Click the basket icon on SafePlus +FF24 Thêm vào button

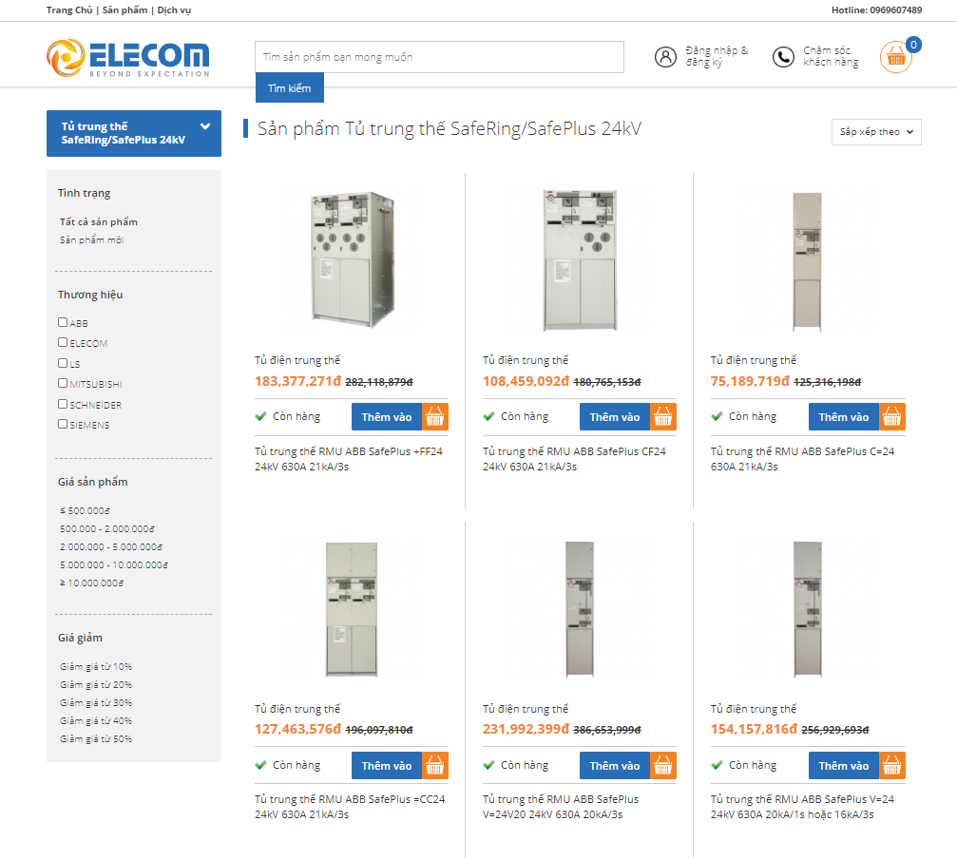pos(435,416)
